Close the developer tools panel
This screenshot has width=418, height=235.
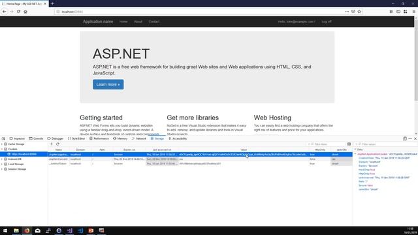pyautogui.click(x=415, y=138)
